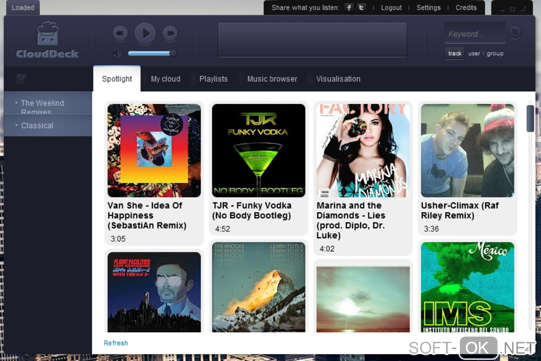This screenshot has width=541, height=361.
Task: Select the user search filter
Action: point(474,54)
